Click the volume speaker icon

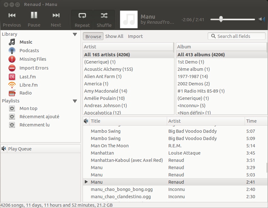click(262, 19)
